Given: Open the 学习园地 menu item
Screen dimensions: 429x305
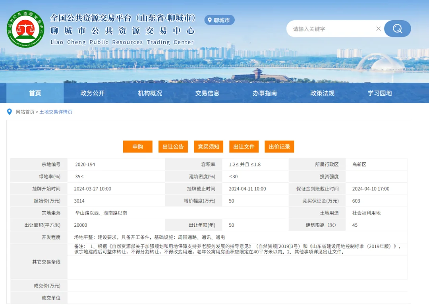Looking at the screenshot, I should tap(379, 93).
